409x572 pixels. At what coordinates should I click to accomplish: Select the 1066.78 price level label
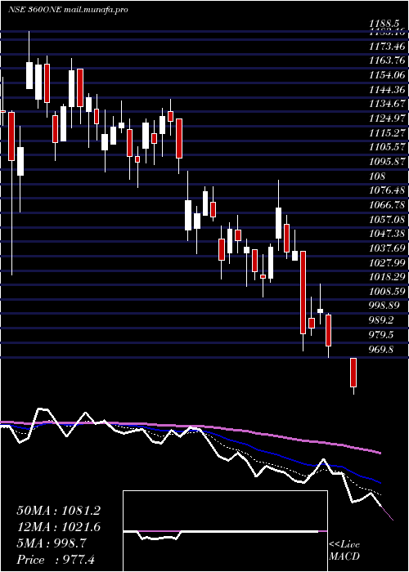(387, 205)
